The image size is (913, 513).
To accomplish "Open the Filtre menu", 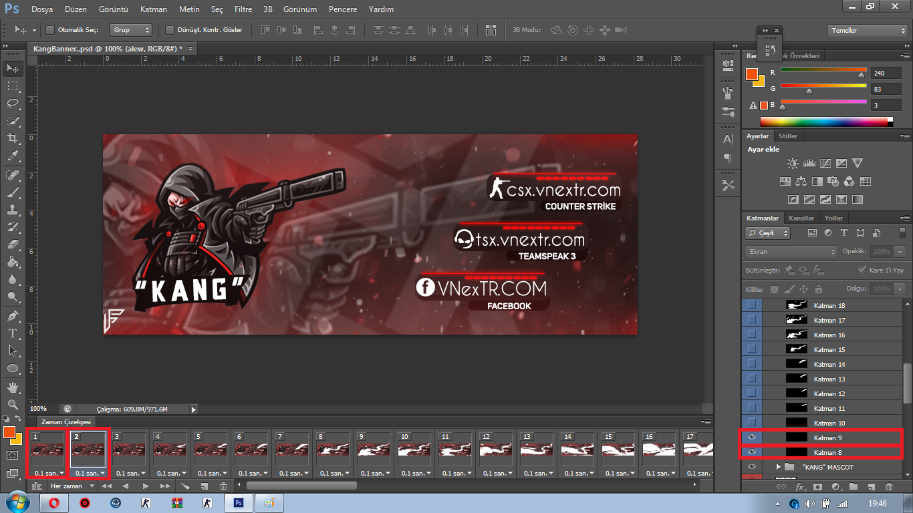I will (x=243, y=9).
